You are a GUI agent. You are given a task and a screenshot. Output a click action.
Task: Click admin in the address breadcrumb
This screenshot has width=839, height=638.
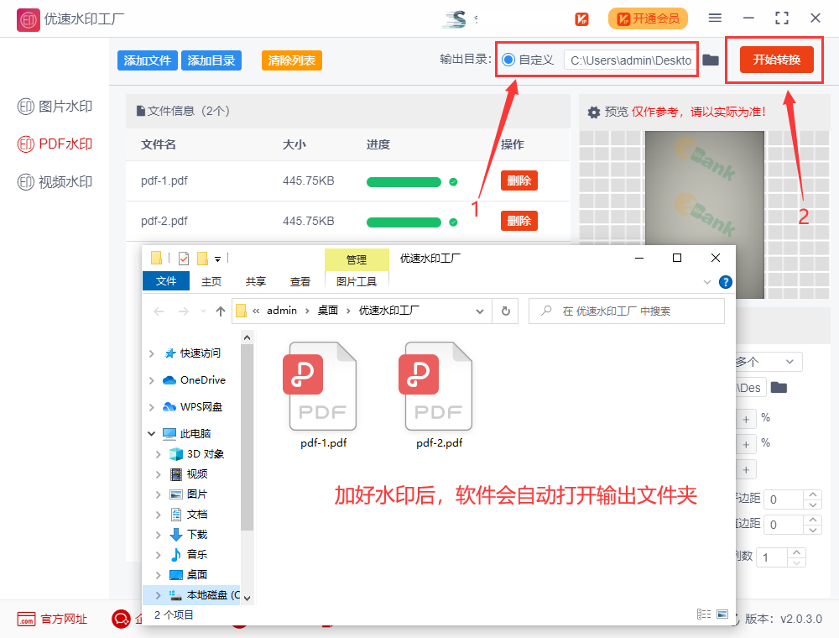click(281, 311)
